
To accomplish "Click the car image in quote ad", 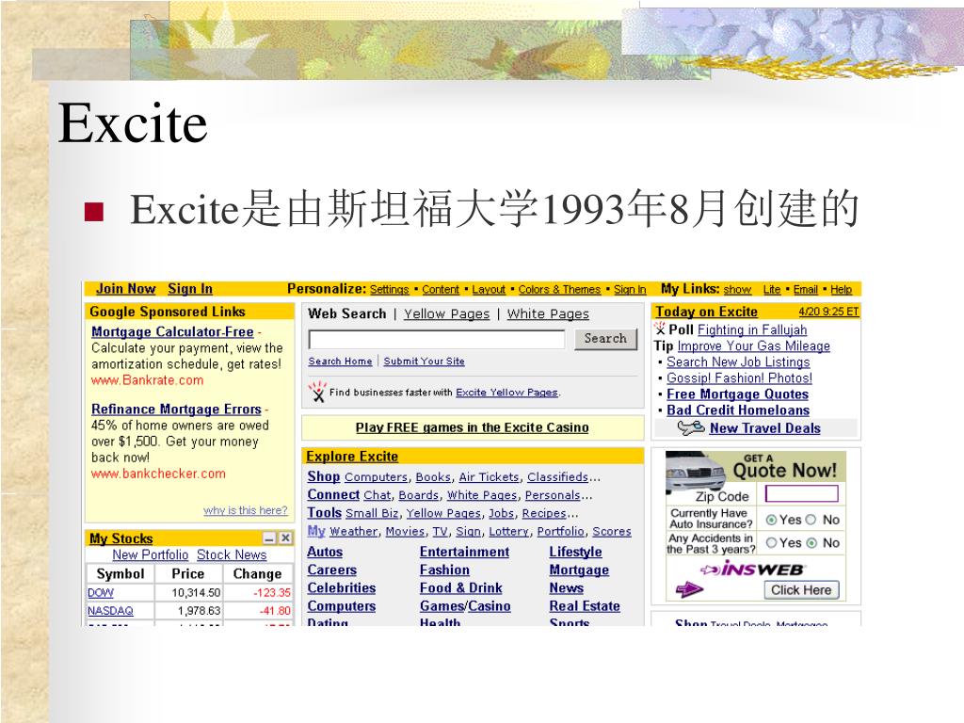I will point(696,474).
